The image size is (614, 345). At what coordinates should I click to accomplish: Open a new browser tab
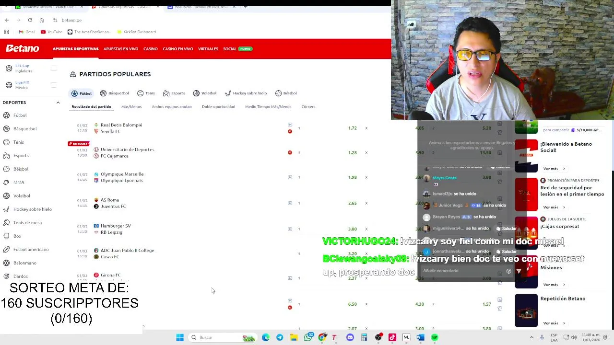pos(245,7)
